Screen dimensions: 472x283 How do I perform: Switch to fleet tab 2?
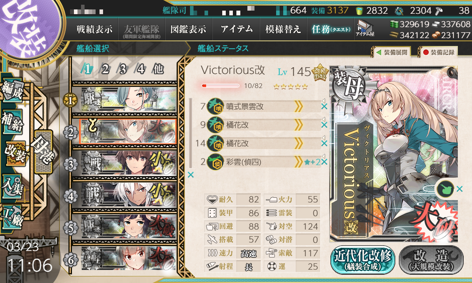click(105, 69)
